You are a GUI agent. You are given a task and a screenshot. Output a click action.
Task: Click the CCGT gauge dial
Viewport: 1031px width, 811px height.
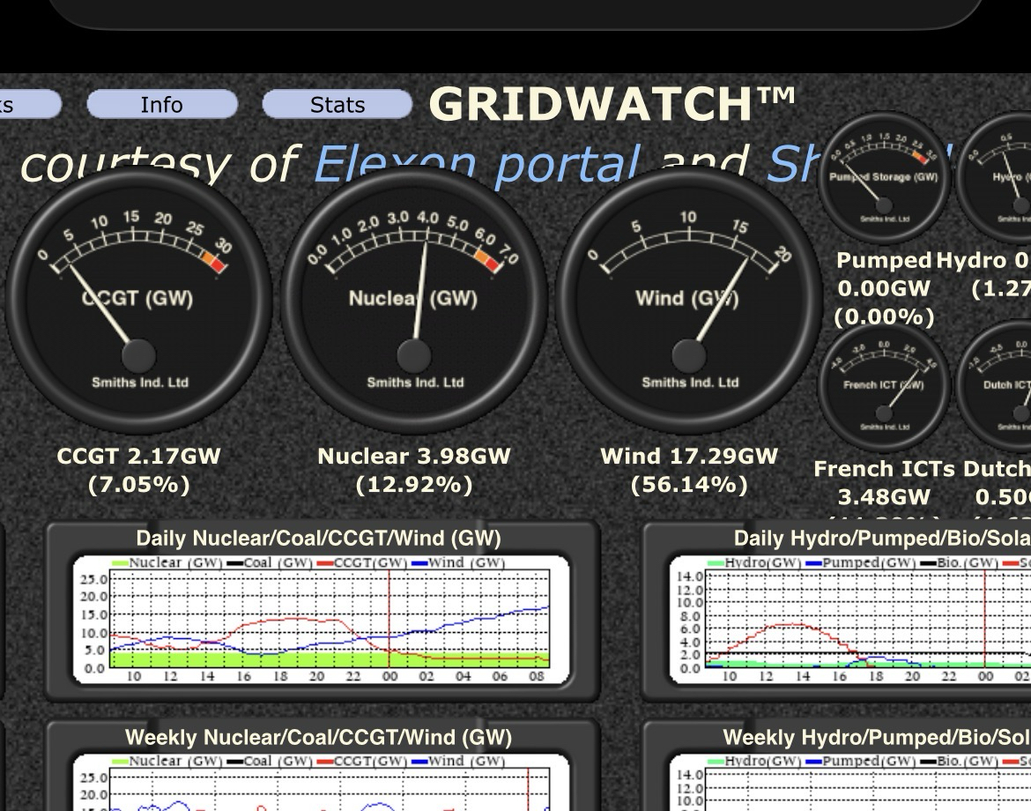click(x=137, y=301)
